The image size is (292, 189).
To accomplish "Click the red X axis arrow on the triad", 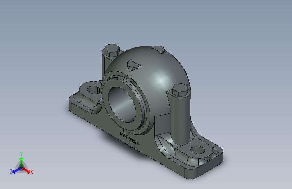I will pyautogui.click(x=26, y=170).
